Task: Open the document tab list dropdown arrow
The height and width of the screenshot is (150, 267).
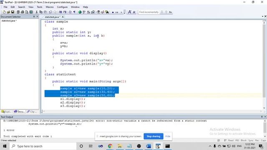Action: pos(262,16)
